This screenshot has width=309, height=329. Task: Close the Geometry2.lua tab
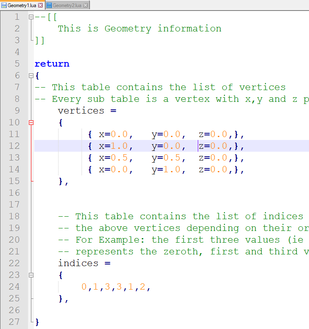pyautogui.click(x=85, y=5)
